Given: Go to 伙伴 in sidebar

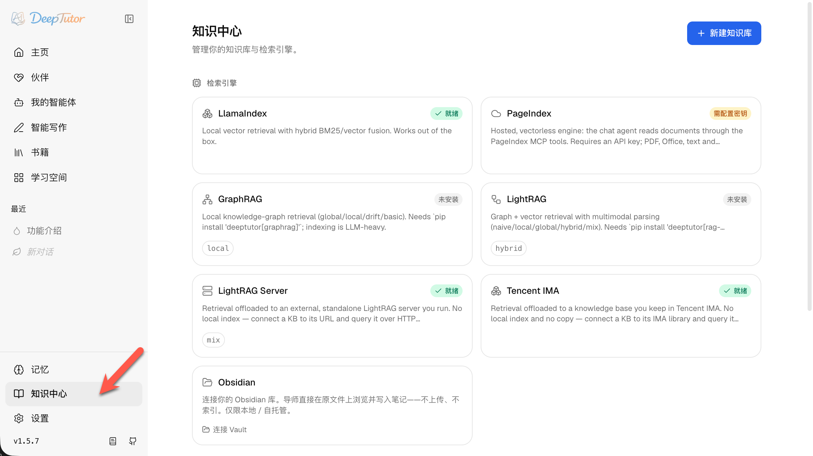Looking at the screenshot, I should click(x=74, y=78).
